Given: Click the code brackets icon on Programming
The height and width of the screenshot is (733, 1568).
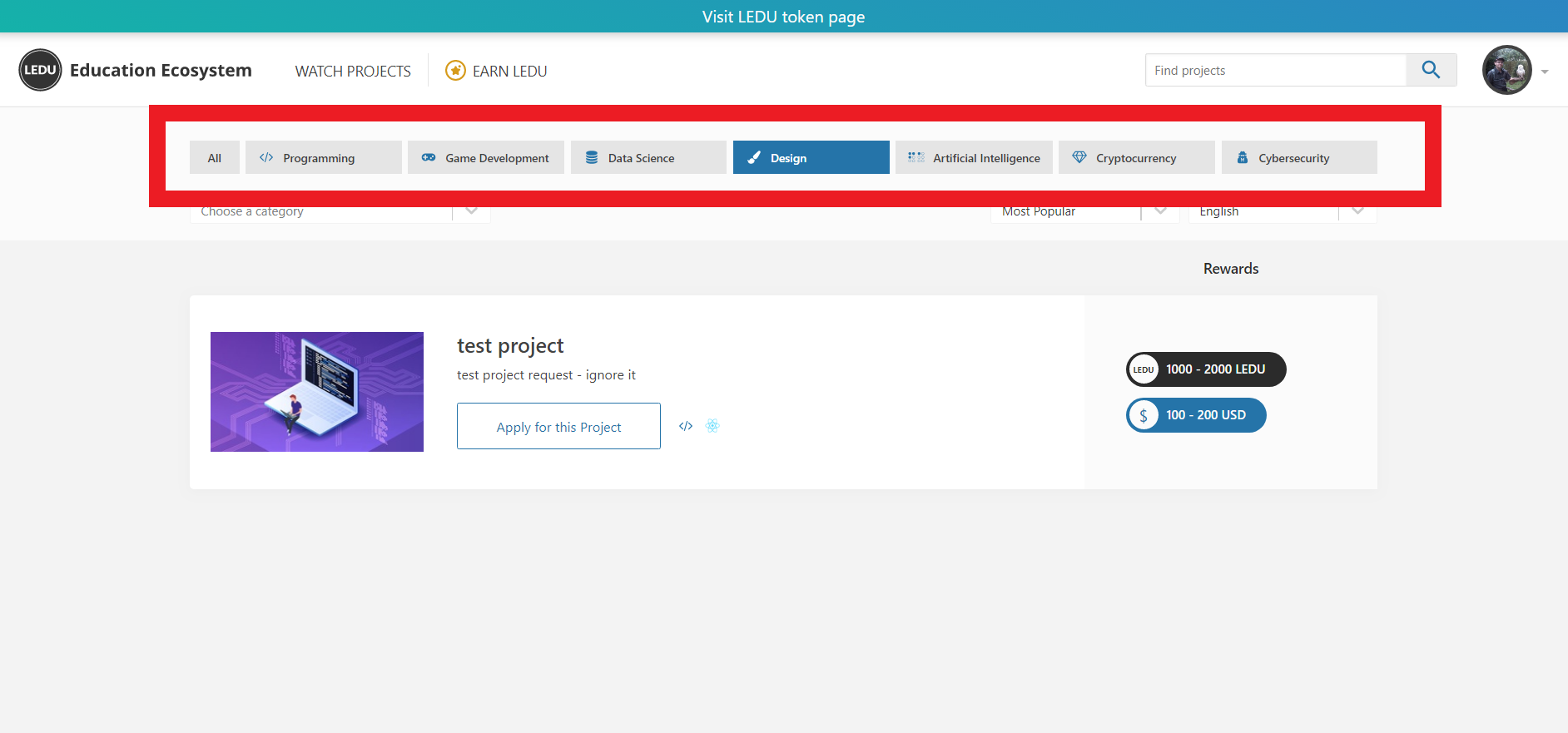Looking at the screenshot, I should [x=266, y=157].
